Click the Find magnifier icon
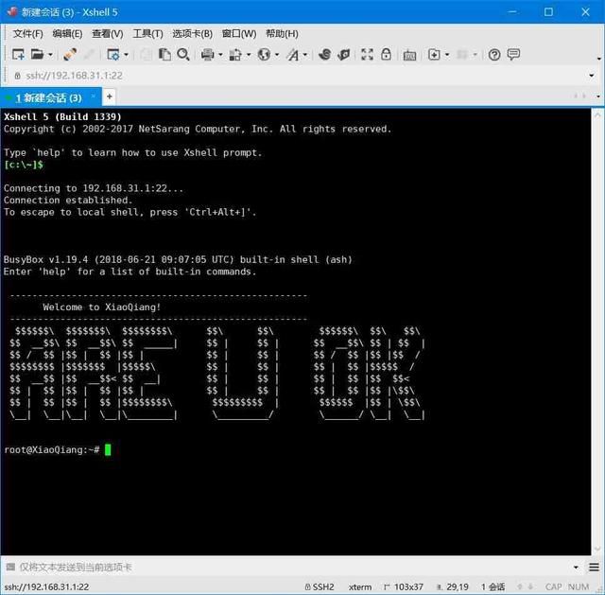605x595 pixels. (183, 55)
